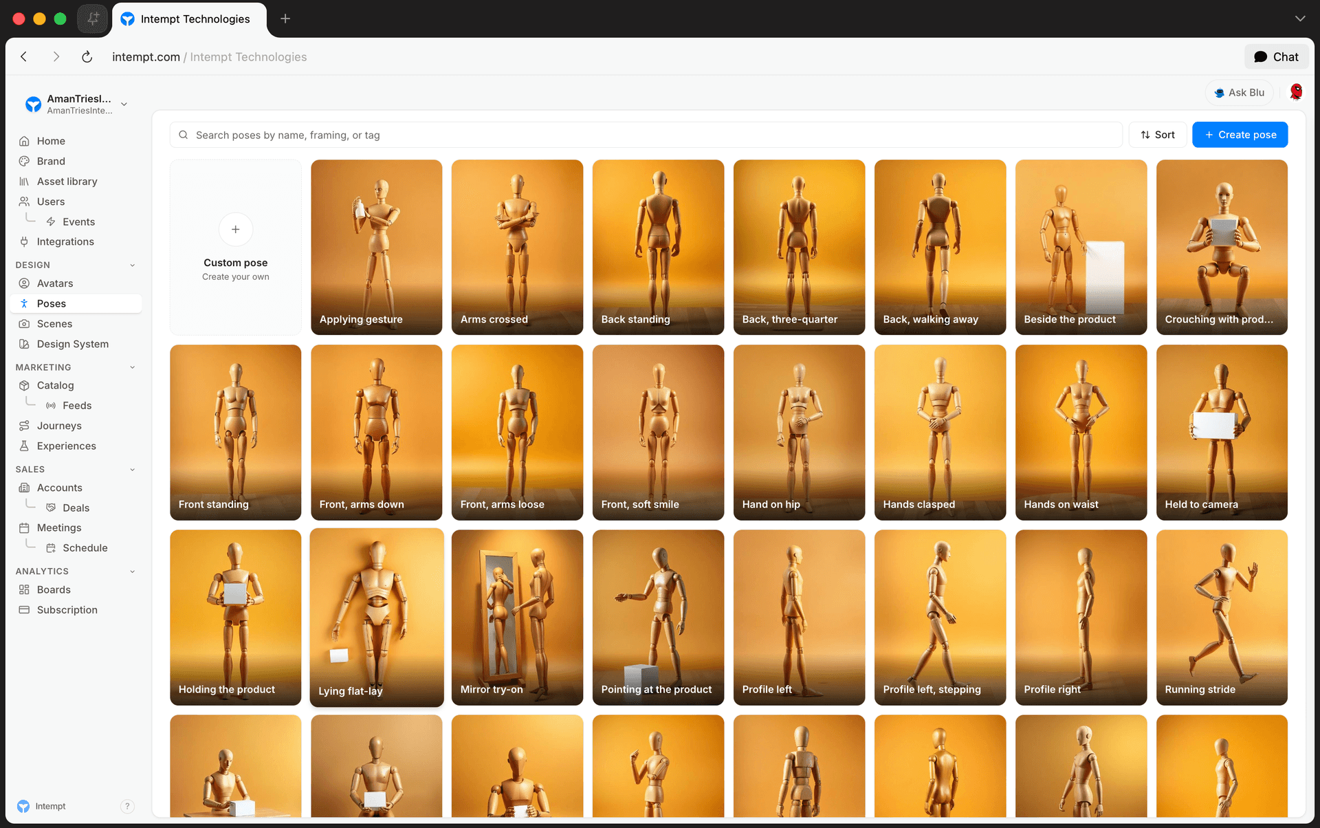Select the Hands clasped pose
The height and width of the screenshot is (828, 1320).
point(940,433)
